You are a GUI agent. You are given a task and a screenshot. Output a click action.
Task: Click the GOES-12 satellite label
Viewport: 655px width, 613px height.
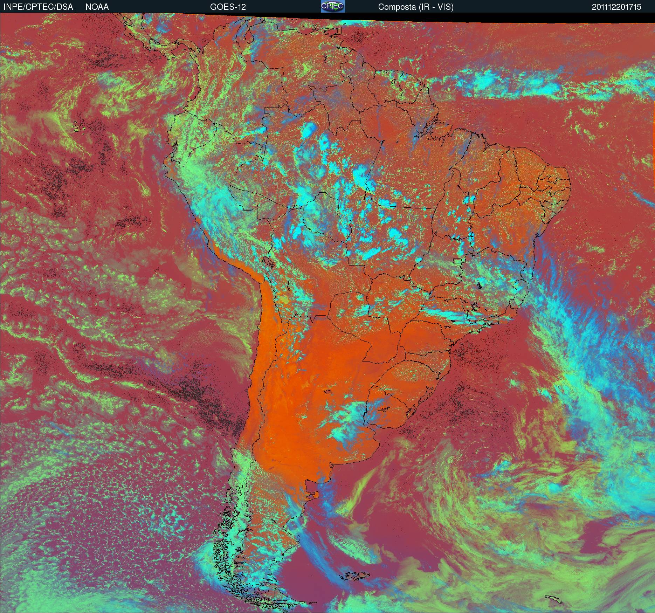[228, 7]
